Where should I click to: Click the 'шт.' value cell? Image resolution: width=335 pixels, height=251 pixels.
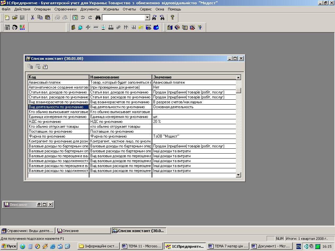(x=194, y=117)
